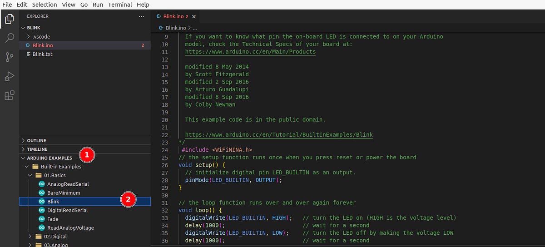Screen dimensions: 545x247
Task: Open the Run menu
Action: point(98,5)
